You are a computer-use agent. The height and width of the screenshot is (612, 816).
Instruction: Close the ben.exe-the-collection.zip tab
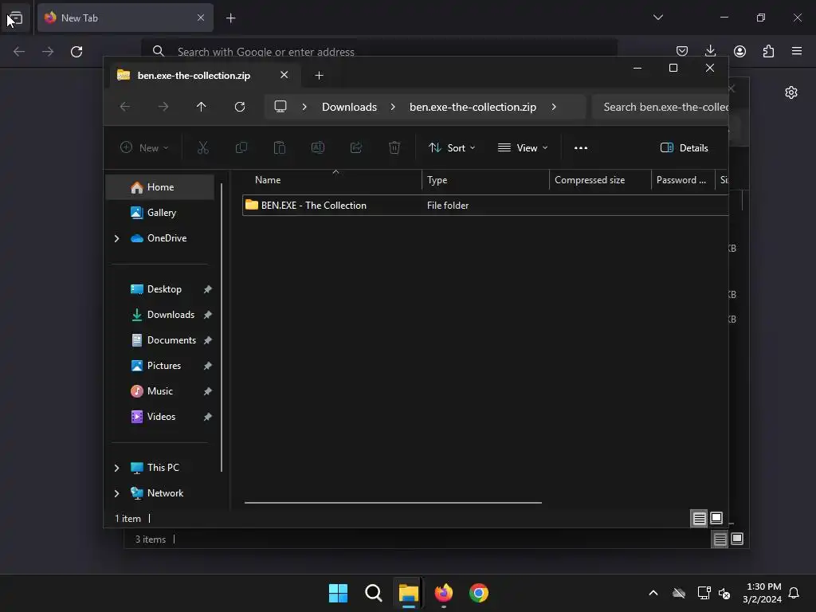pyautogui.click(x=284, y=75)
